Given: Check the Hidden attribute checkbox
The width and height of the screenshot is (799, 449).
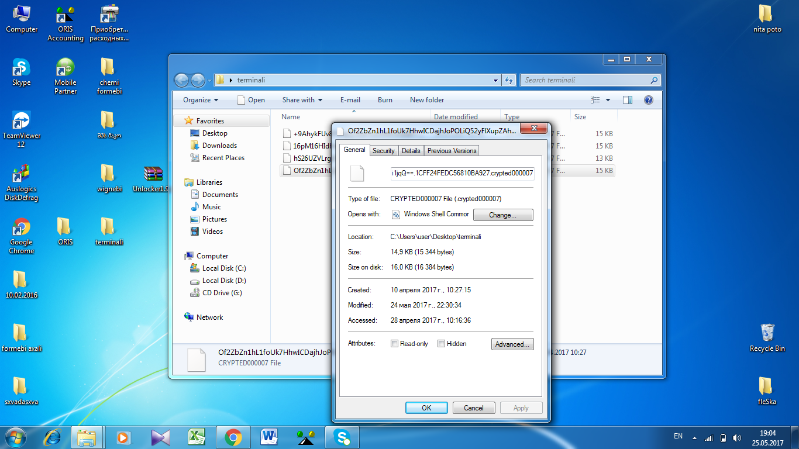Looking at the screenshot, I should click(x=442, y=344).
